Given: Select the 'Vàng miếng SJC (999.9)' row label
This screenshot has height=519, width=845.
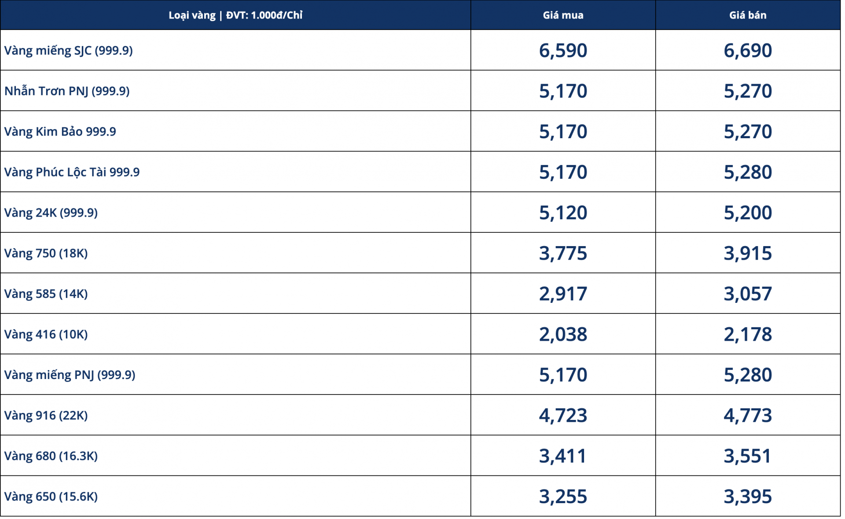Looking at the screenshot, I should tap(69, 51).
